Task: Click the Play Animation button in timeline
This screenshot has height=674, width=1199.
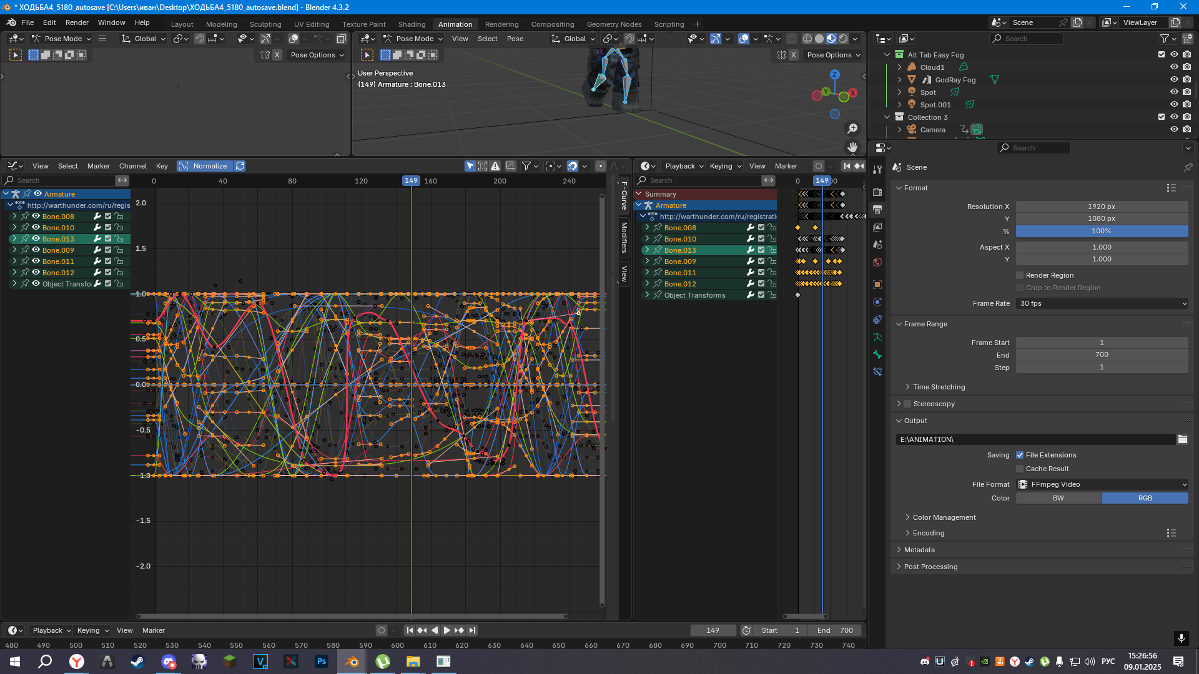Action: pos(447,630)
